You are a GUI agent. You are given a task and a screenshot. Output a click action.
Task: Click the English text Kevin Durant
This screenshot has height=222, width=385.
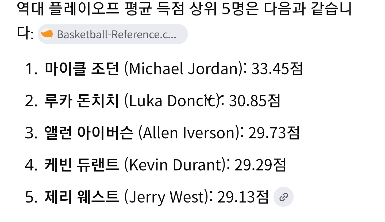[175, 165]
